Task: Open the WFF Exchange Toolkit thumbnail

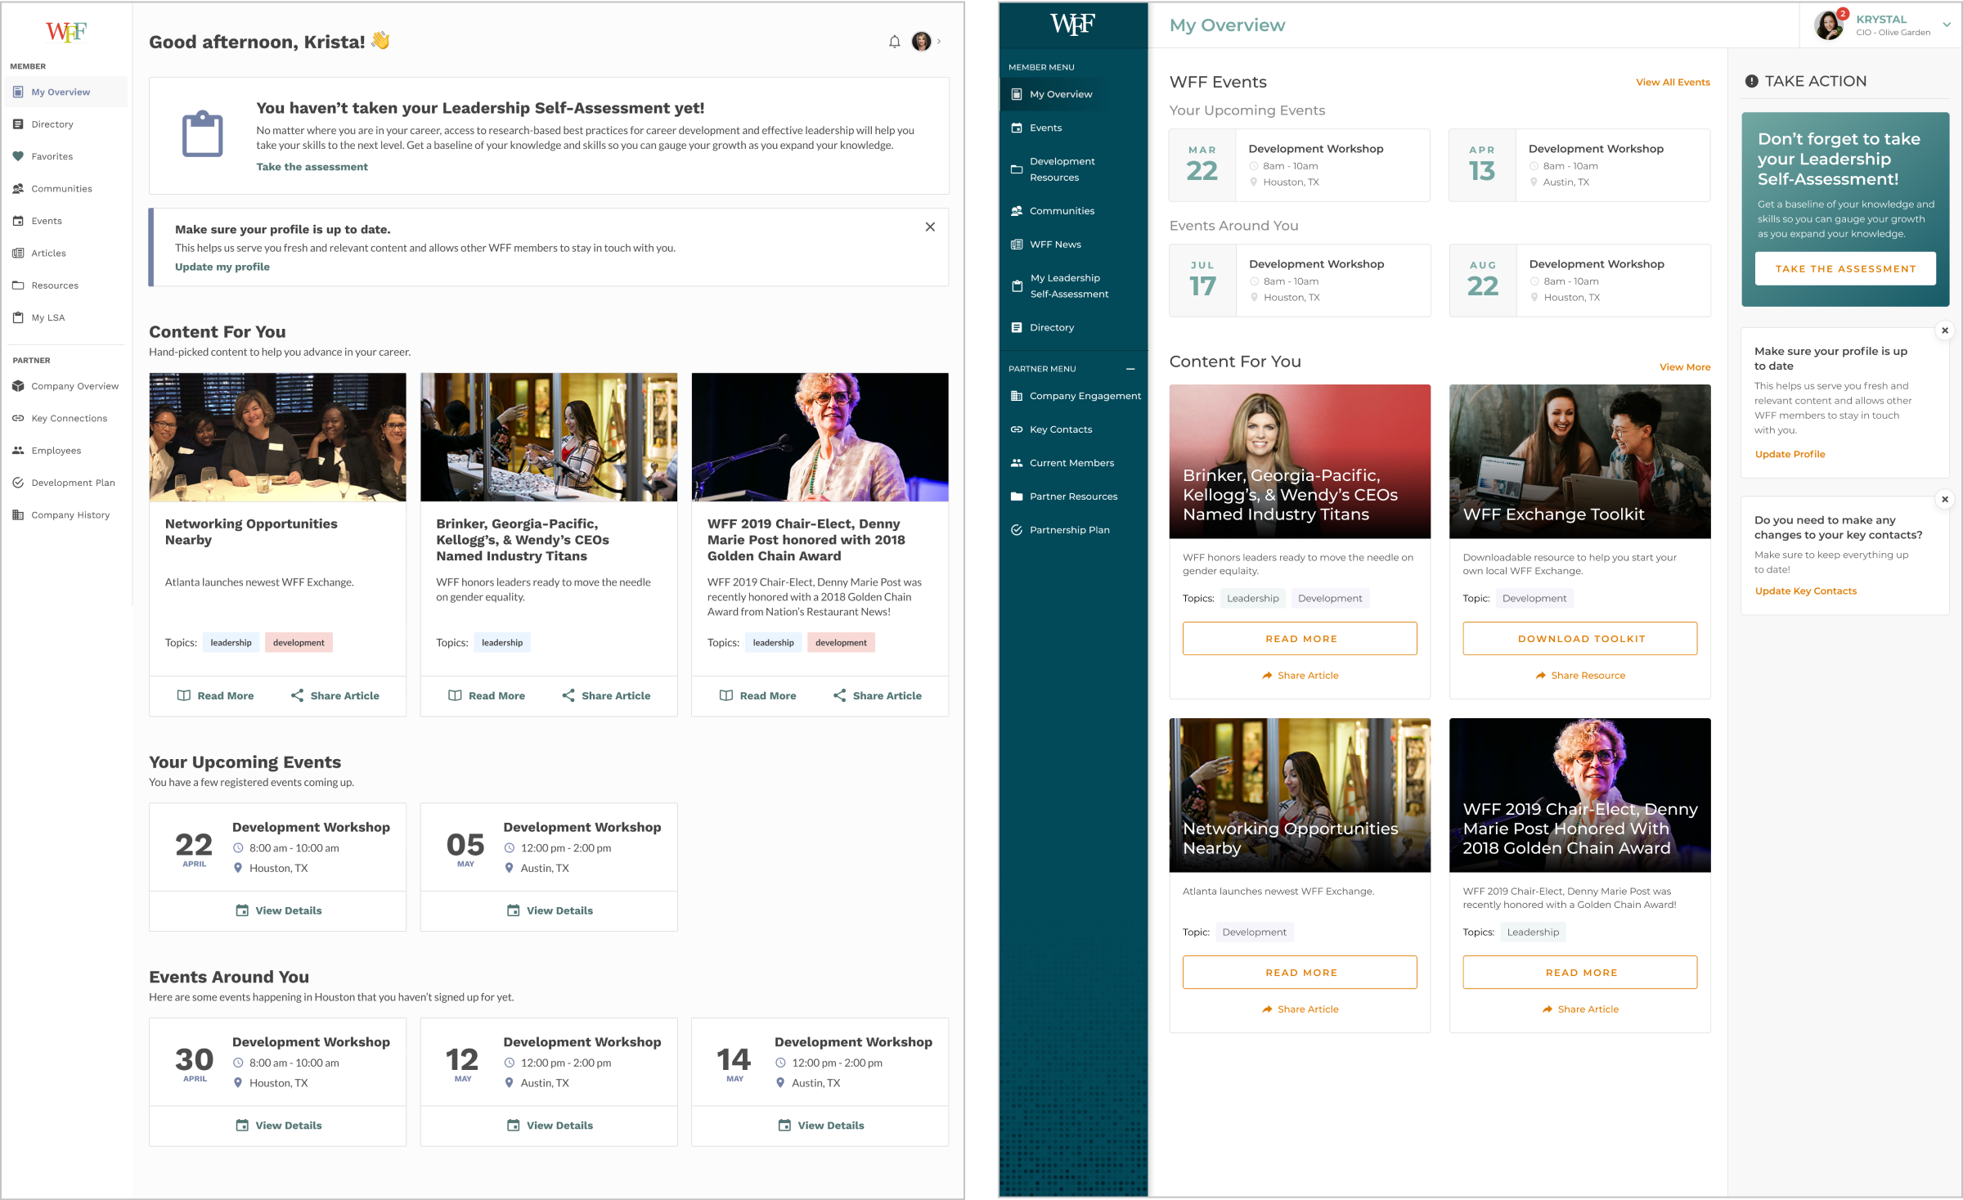Action: coord(1579,461)
